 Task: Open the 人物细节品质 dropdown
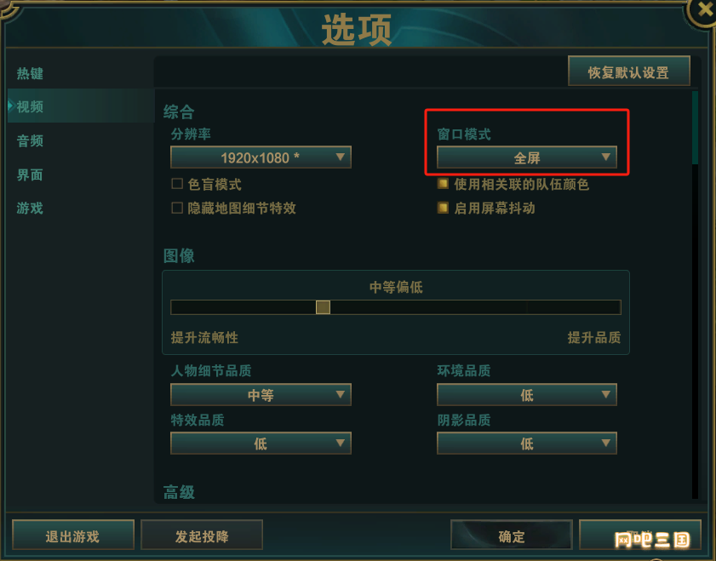pyautogui.click(x=261, y=395)
